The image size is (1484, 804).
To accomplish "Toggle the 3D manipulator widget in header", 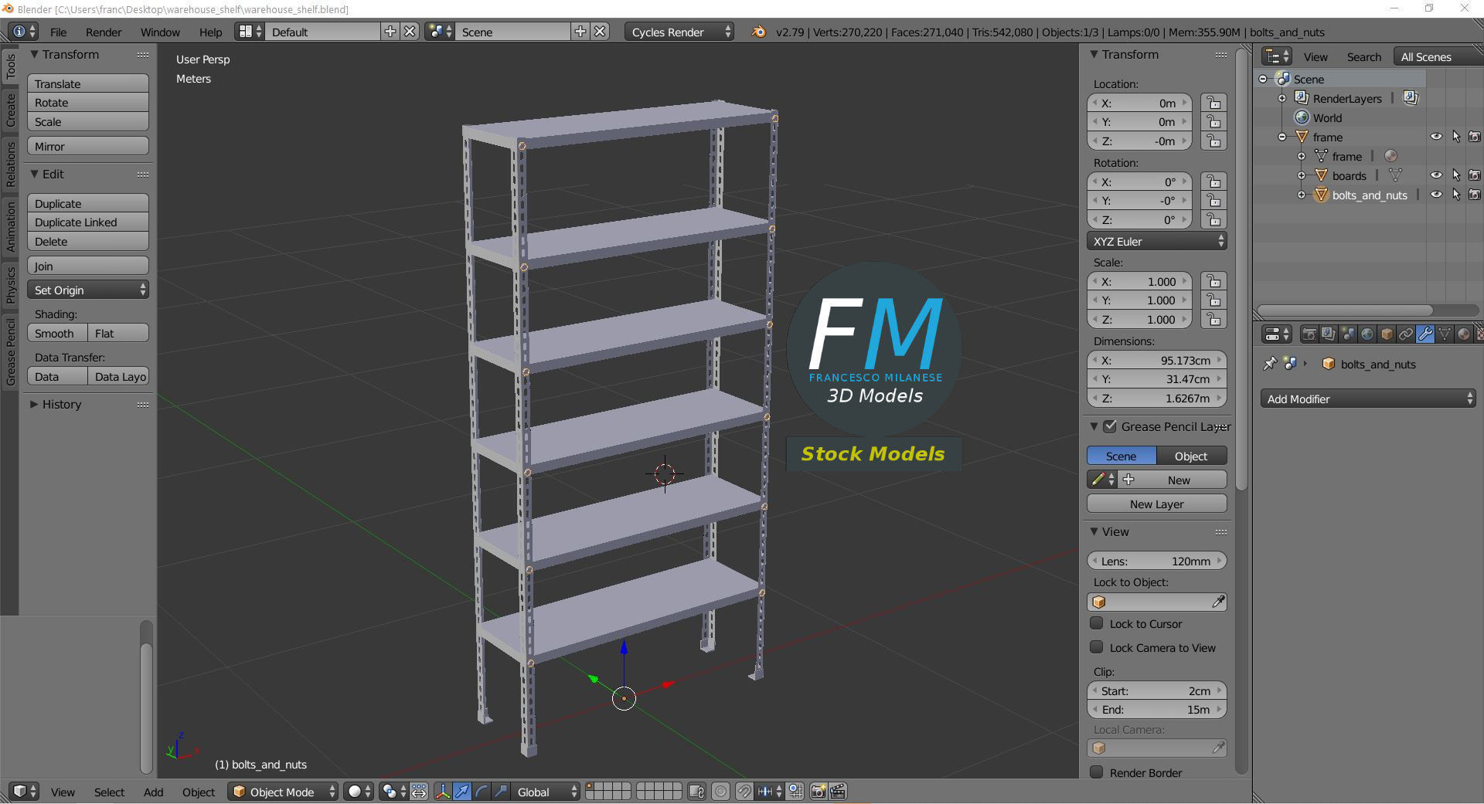I will click(x=443, y=792).
